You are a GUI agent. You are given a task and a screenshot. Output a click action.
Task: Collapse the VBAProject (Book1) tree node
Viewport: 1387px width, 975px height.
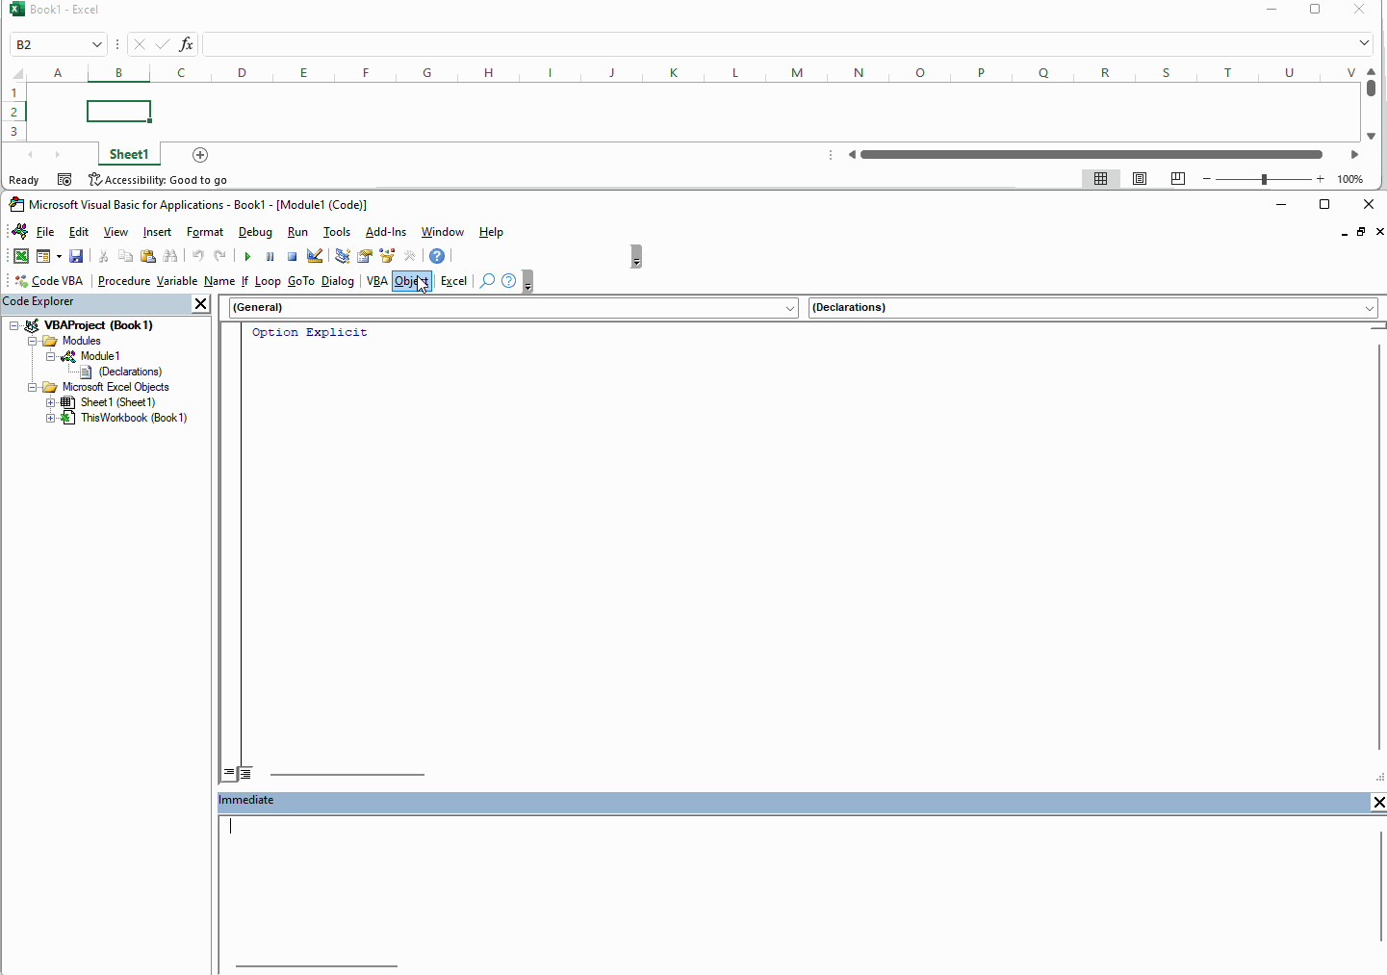tap(14, 325)
